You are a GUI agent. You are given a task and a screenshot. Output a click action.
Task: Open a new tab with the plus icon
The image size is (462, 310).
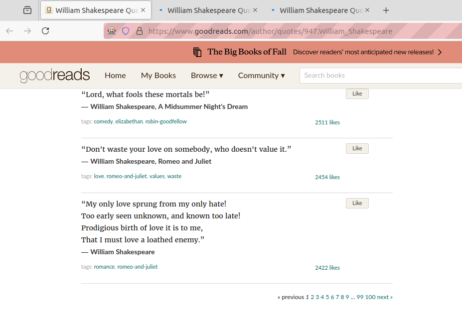pos(387,10)
